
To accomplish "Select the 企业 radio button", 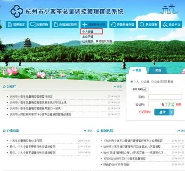I will point(142,82).
